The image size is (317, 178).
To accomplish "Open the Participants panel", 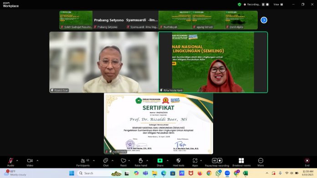I will tap(83, 162).
